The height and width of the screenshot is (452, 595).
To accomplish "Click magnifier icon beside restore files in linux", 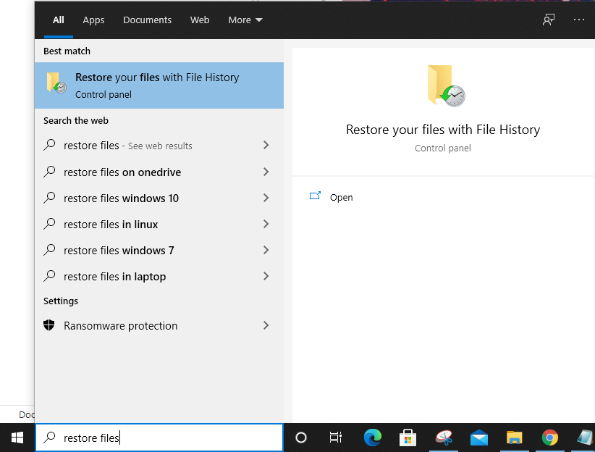I will click(x=49, y=224).
